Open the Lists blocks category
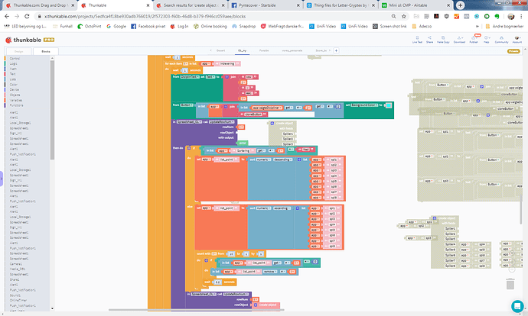Viewport: 528px width, 316px height. 13,79
